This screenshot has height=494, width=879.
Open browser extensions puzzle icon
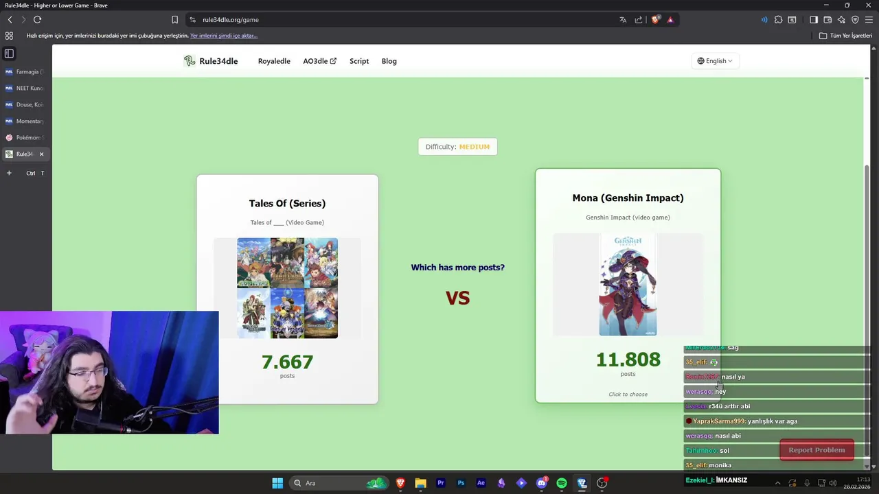(778, 20)
